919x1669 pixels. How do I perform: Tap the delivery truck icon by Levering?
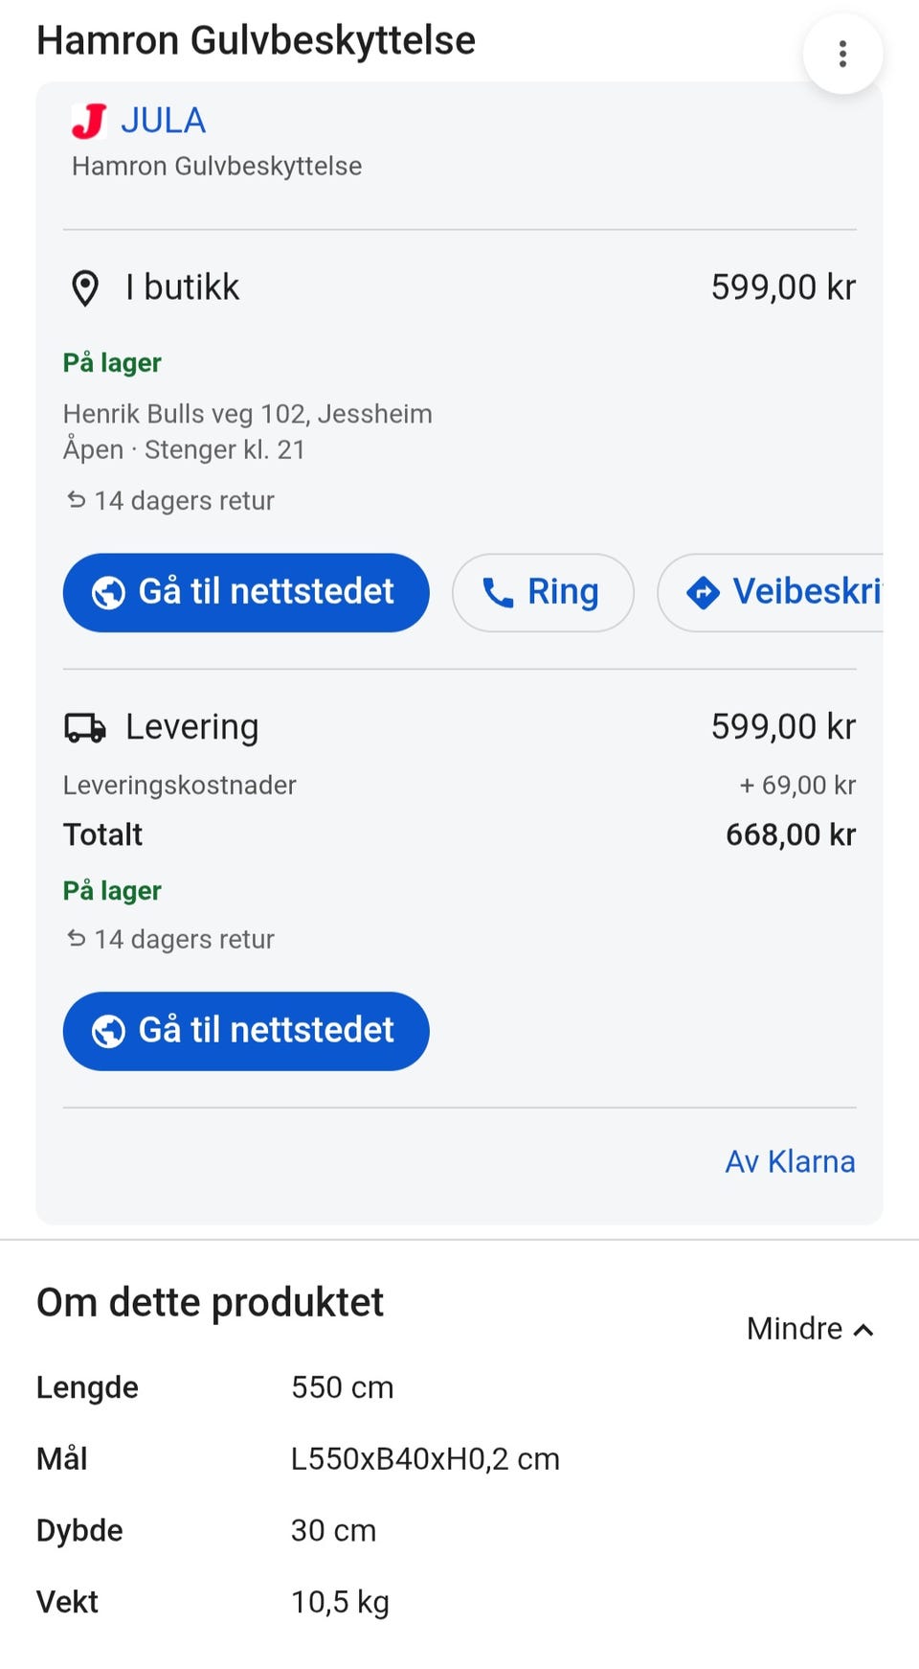pyautogui.click(x=85, y=728)
